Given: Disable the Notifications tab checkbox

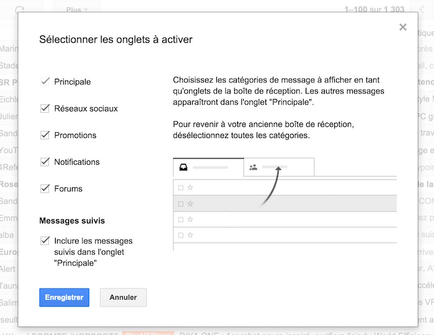Looking at the screenshot, I should tap(45, 162).
